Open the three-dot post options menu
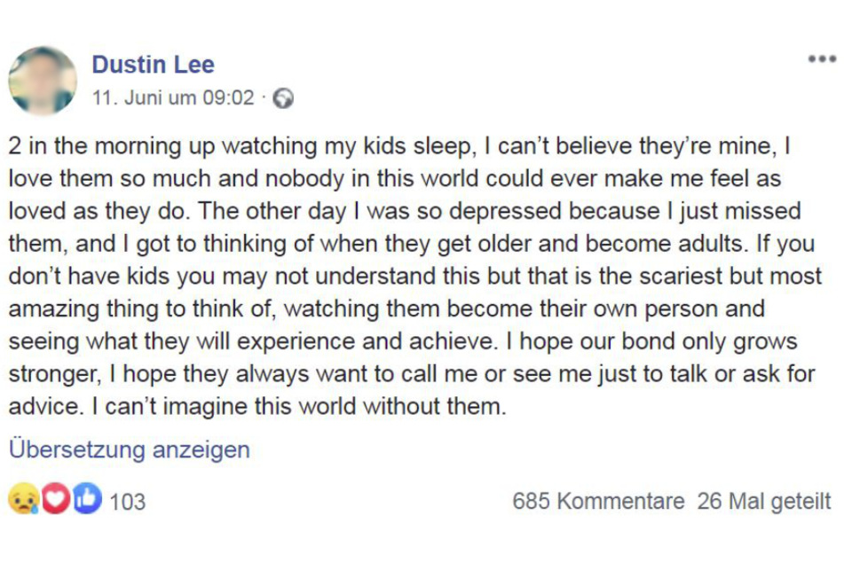The image size is (844, 562). [822, 59]
